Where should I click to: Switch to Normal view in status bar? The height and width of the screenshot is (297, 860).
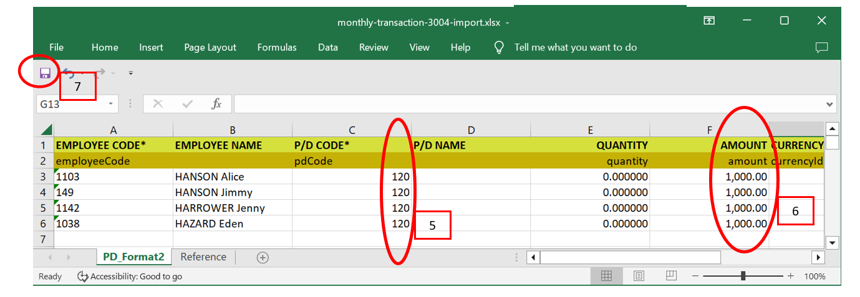click(606, 276)
